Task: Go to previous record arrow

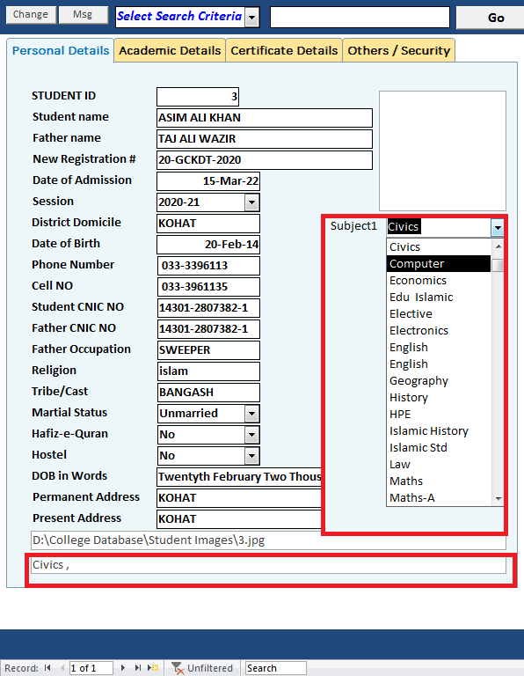Action: pos(62,668)
